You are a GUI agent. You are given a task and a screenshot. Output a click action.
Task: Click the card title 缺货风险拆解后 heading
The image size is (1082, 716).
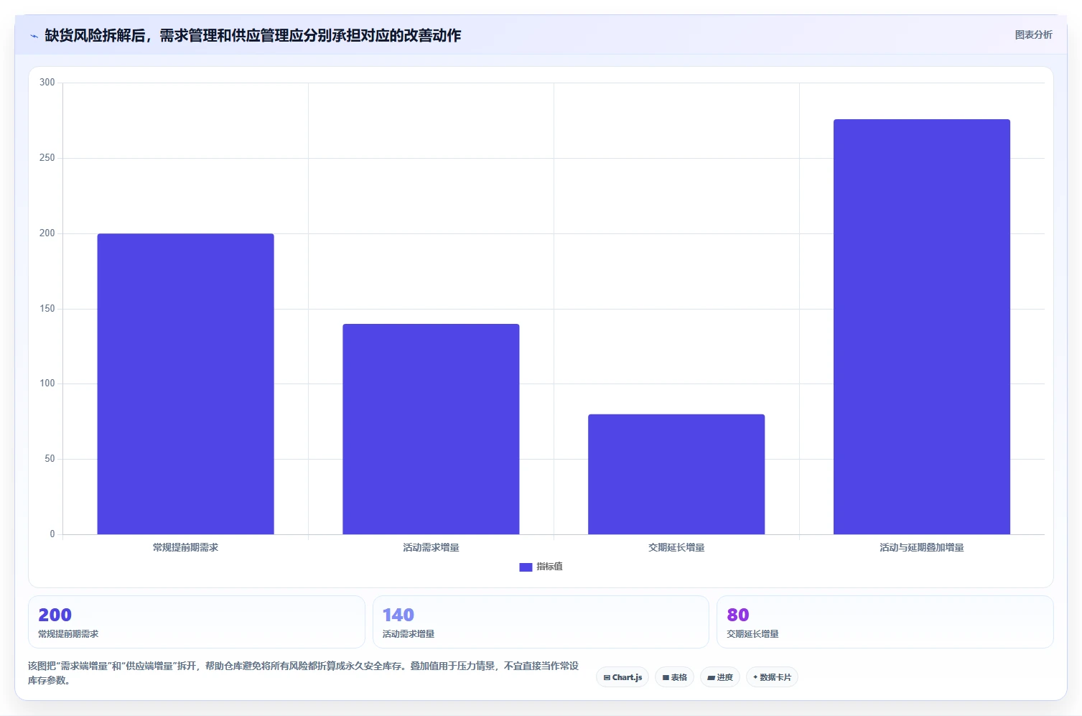tap(253, 35)
